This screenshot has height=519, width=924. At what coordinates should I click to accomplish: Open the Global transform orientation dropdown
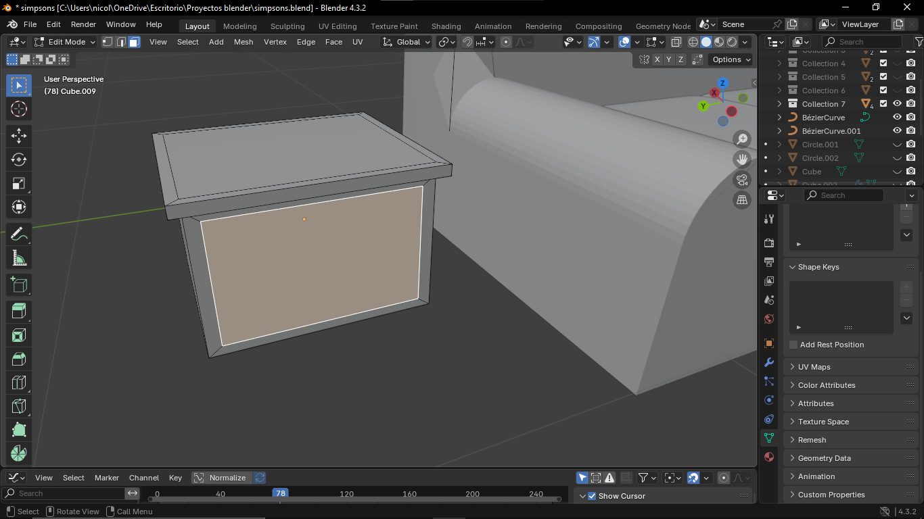point(406,42)
